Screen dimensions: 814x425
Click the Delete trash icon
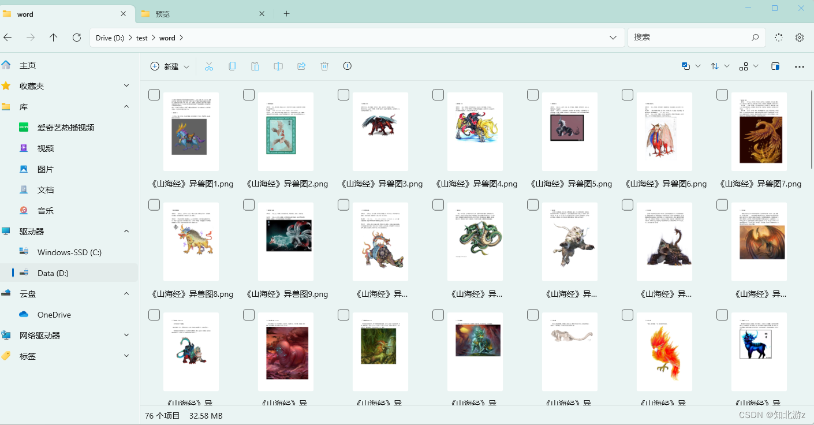point(324,66)
